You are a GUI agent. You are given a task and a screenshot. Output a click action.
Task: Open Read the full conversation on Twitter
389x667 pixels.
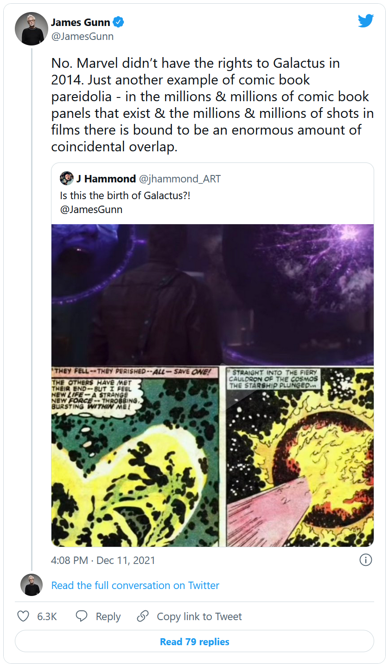[135, 585]
